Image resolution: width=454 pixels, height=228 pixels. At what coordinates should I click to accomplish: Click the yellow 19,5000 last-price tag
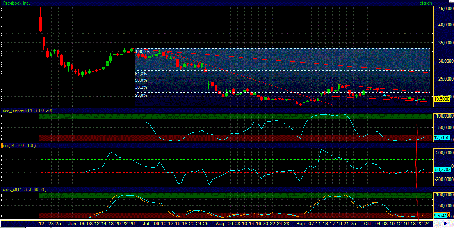click(x=442, y=99)
